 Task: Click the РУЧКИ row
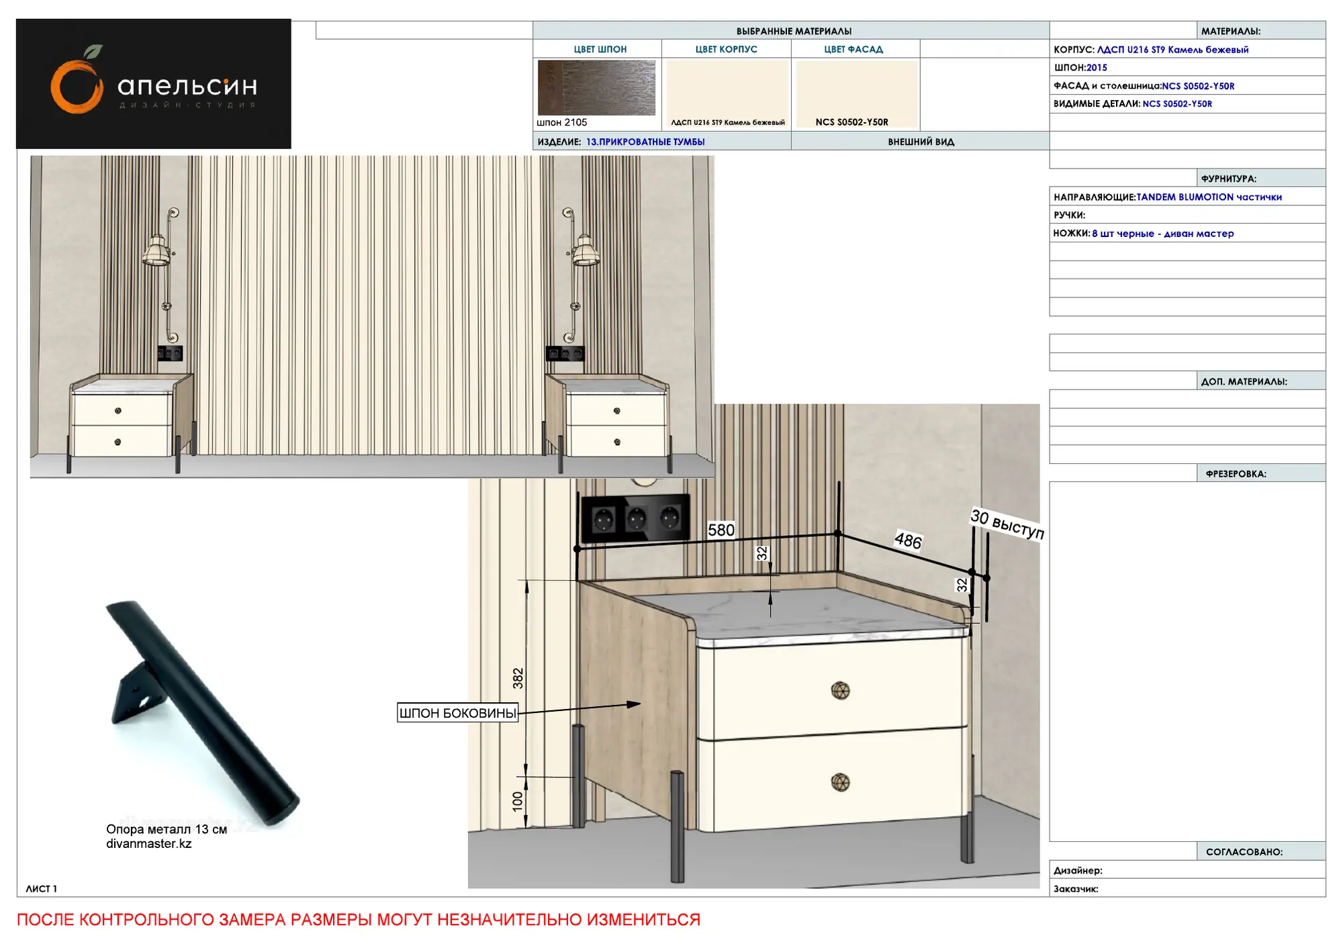pyautogui.click(x=1187, y=215)
